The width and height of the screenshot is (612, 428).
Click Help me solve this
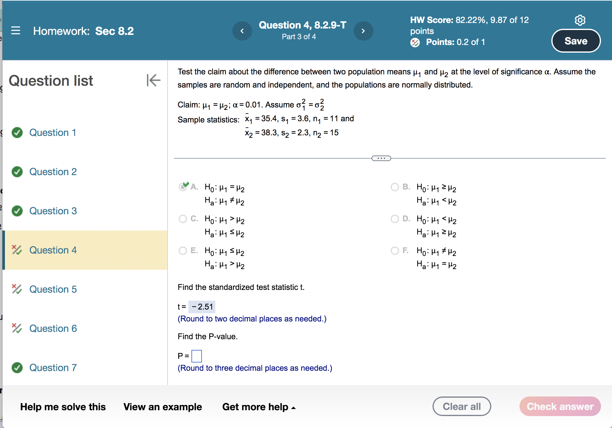pyautogui.click(x=63, y=407)
